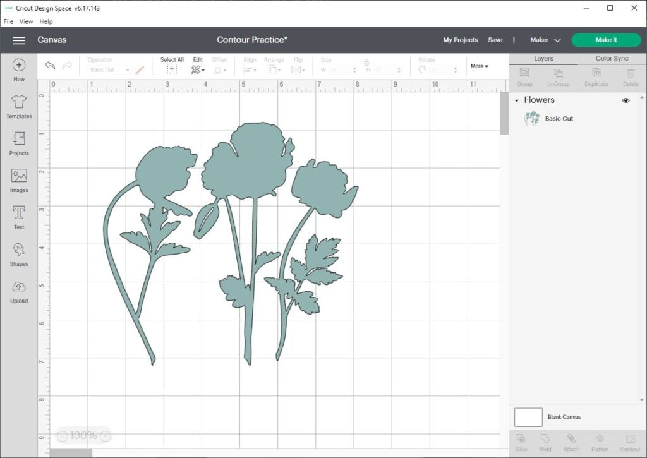Open the Arrange dropdown
The height and width of the screenshot is (458, 647).
pyautogui.click(x=274, y=69)
